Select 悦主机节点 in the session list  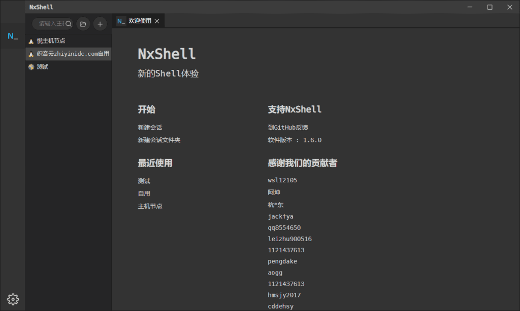(x=51, y=41)
